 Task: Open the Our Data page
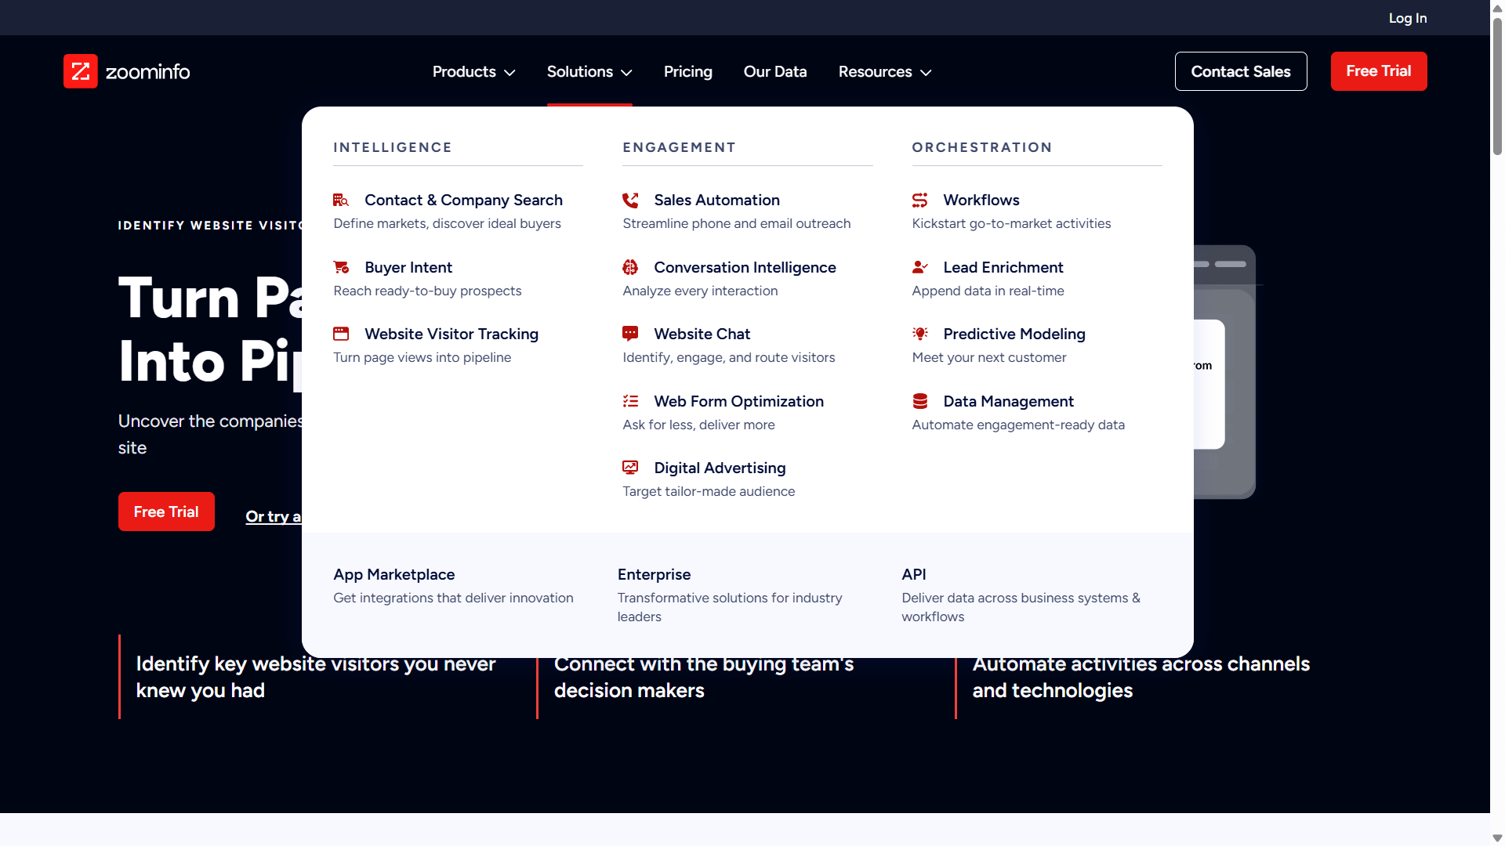tap(775, 71)
